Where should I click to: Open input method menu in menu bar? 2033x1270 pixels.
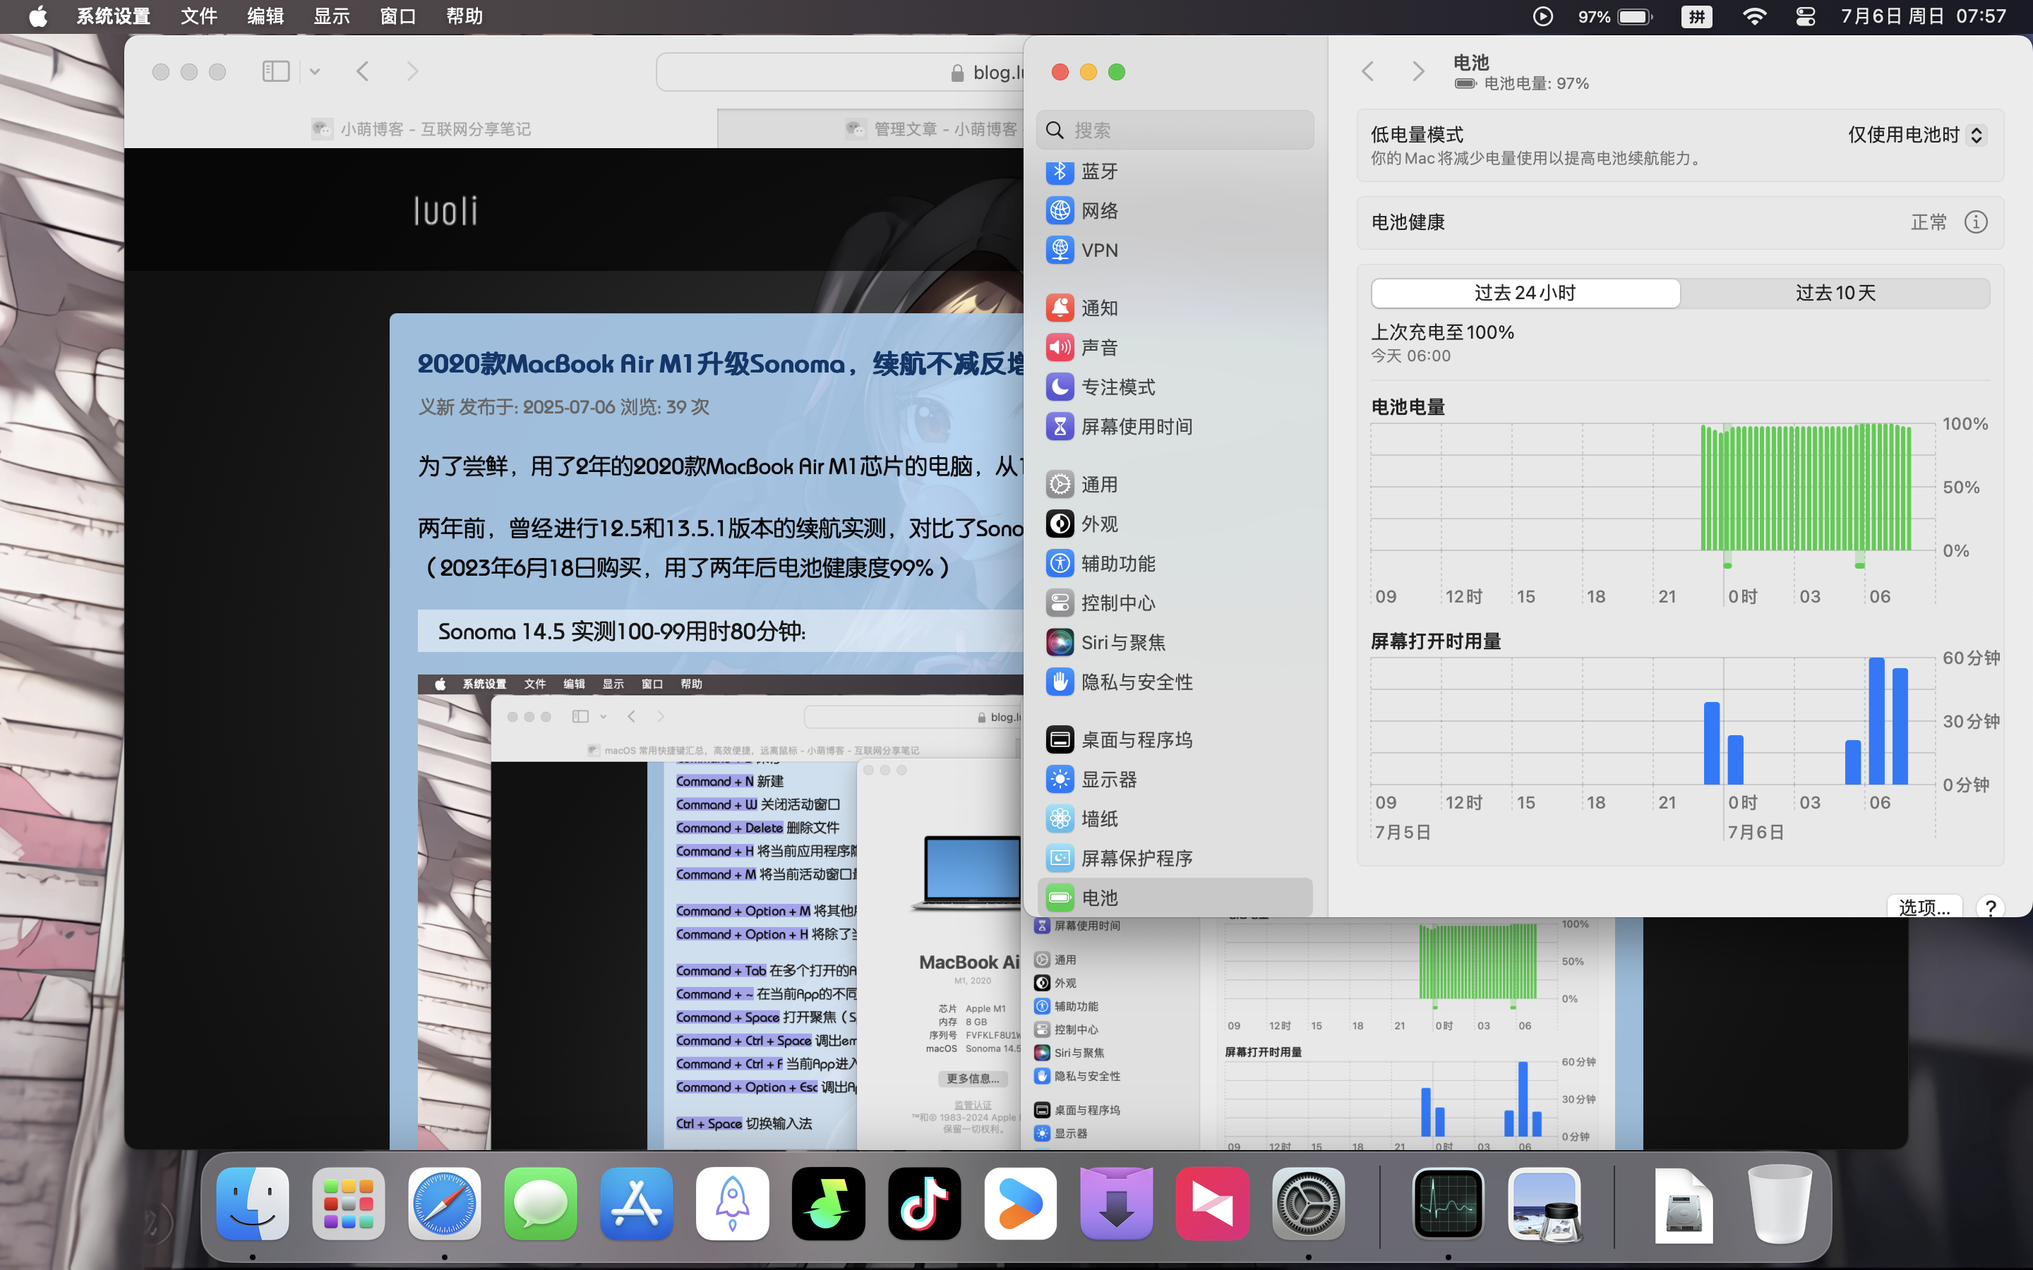1697,17
